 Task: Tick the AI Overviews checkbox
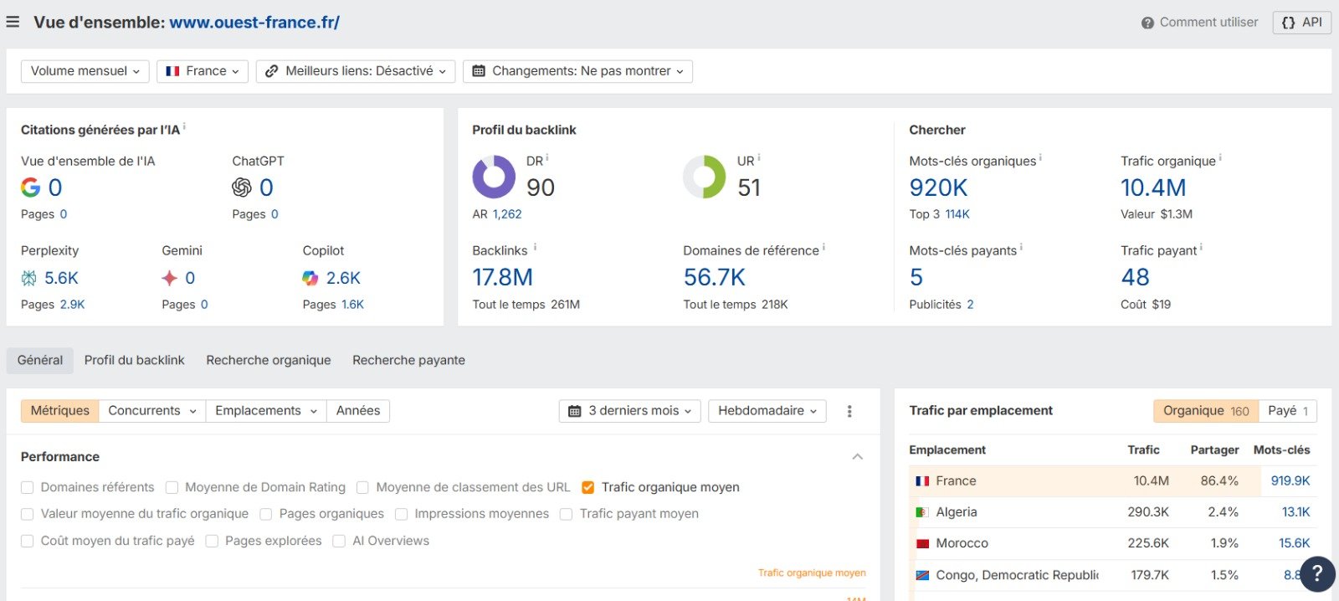[339, 541]
